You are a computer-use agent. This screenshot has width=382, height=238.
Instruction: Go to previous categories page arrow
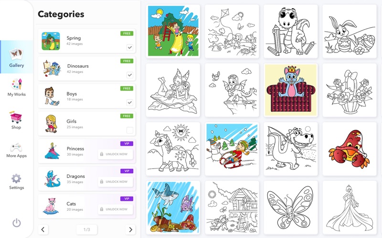(43, 229)
